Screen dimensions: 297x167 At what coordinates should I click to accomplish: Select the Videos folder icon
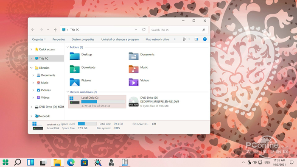[134, 82]
